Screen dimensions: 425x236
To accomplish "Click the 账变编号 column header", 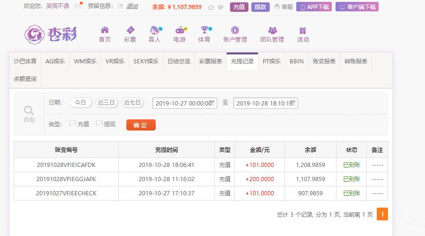I will (x=66, y=150).
